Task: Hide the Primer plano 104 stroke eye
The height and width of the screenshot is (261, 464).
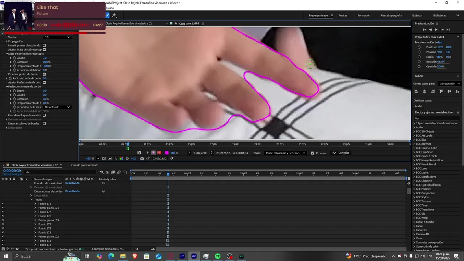Action: coord(3,208)
